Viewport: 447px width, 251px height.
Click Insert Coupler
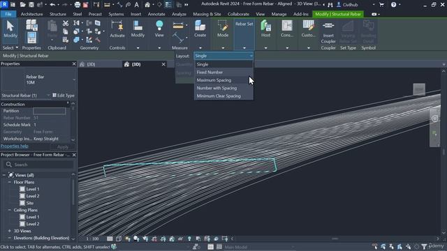(328, 33)
